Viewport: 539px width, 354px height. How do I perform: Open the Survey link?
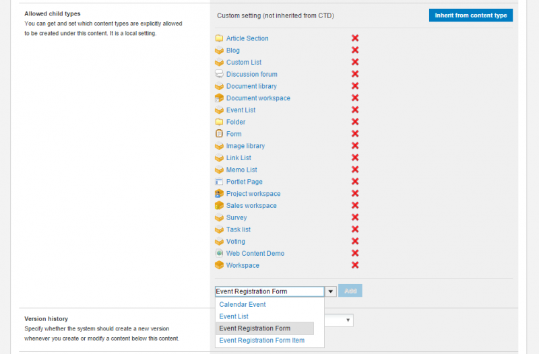236,217
